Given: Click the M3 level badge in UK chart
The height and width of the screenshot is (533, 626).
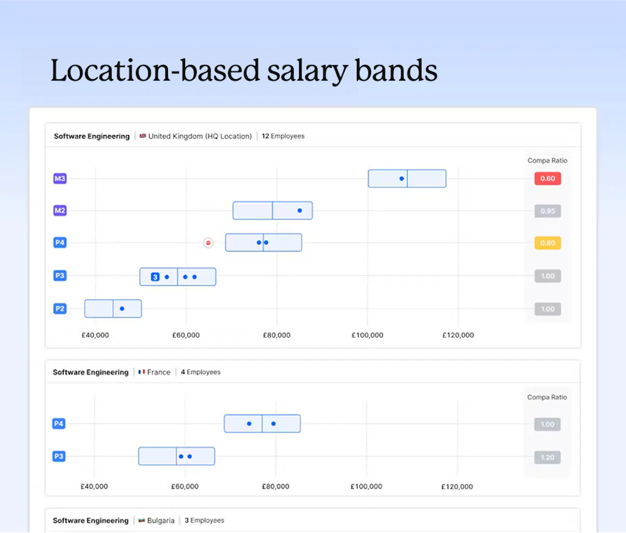Looking at the screenshot, I should tap(60, 178).
